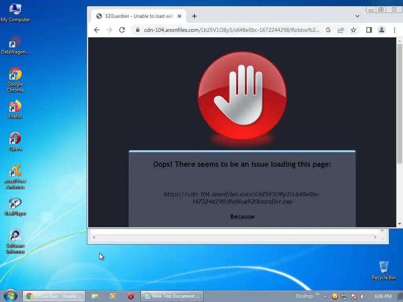The height and width of the screenshot is (302, 403).
Task: Open the volume speaker tray icon
Action: click(x=363, y=296)
